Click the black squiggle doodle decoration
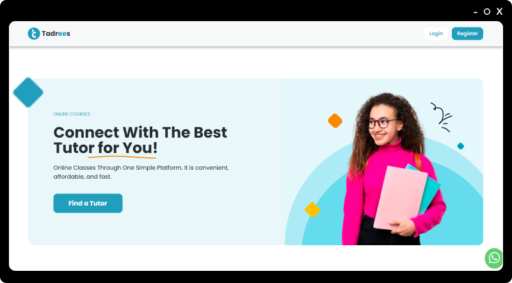The height and width of the screenshot is (283, 512). pos(442,117)
